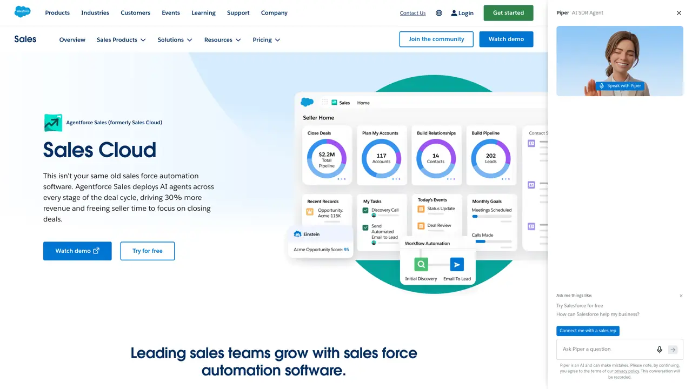This screenshot has height=389, width=692.
Task: Click Connect me with a sales rep
Action: [588, 331]
